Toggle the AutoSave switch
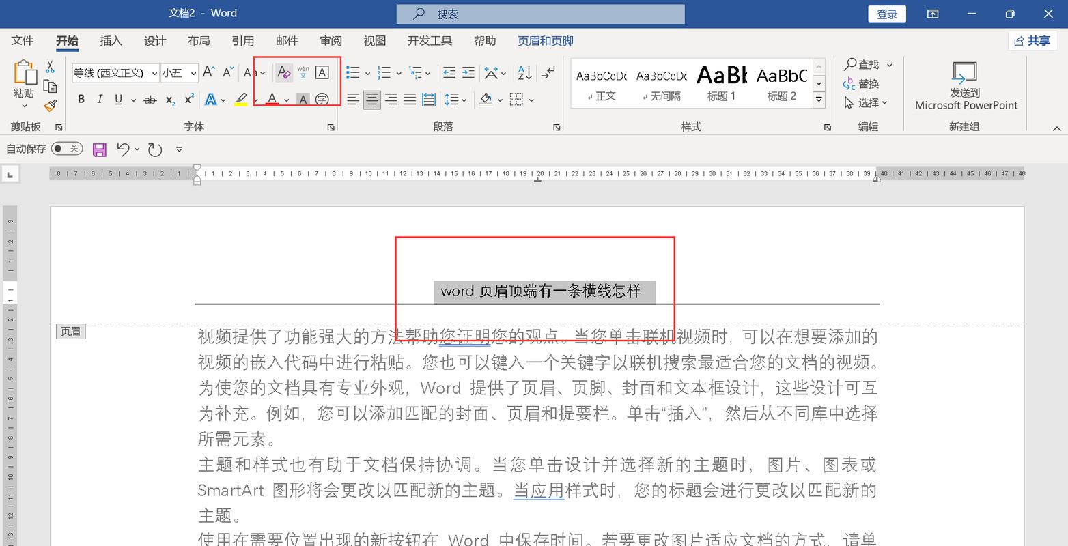Screen dimensions: 1068x546 pos(67,149)
